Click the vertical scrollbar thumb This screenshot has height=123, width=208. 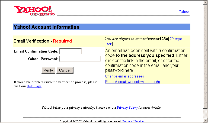(205, 57)
